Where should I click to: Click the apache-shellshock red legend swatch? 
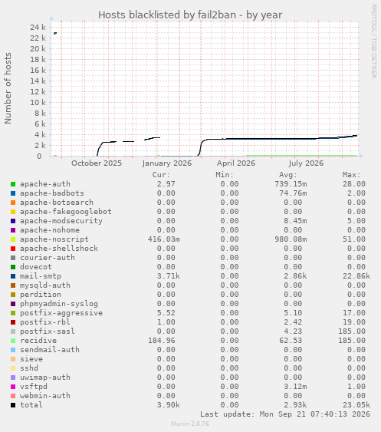pyautogui.click(x=13, y=249)
